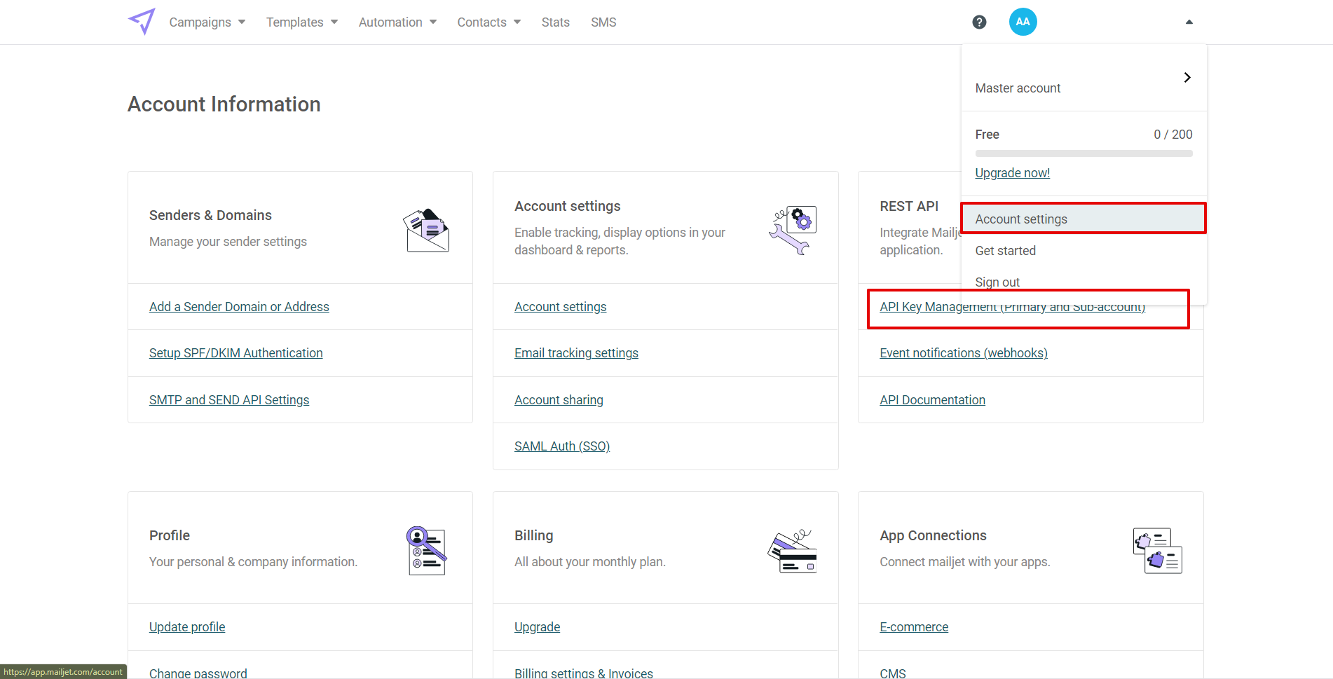Image resolution: width=1333 pixels, height=679 pixels.
Task: Open API Key Management link
Action: [x=1012, y=307]
